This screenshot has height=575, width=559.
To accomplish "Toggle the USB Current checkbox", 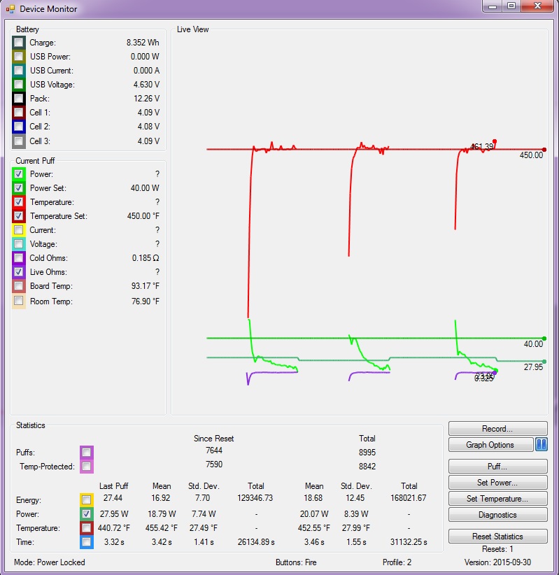I will coord(18,71).
